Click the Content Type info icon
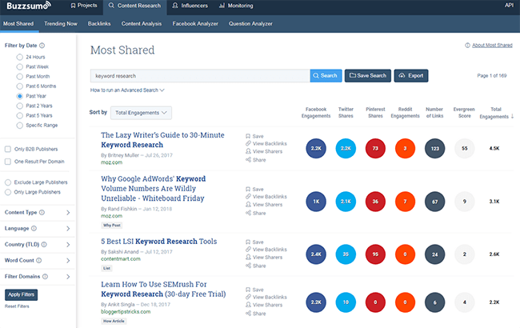The width and height of the screenshot is (520, 328). [42, 212]
